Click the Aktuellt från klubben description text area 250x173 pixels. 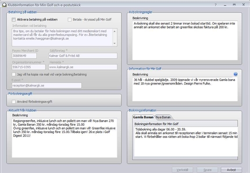[64, 138]
